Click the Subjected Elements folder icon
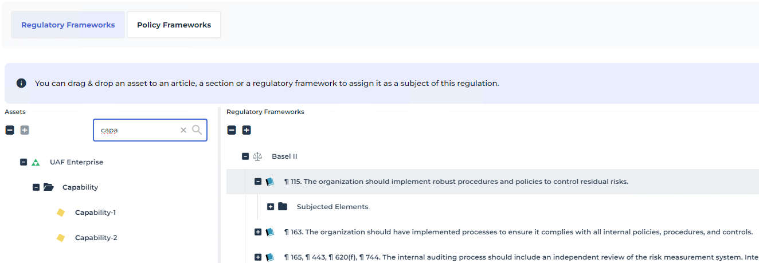 pyautogui.click(x=283, y=207)
